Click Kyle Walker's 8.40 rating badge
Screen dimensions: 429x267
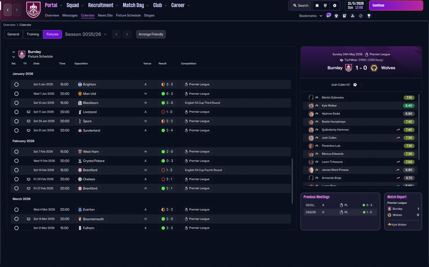click(409, 106)
